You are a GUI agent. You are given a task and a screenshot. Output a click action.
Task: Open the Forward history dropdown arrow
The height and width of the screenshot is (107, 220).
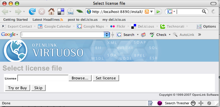[x=24, y=12]
